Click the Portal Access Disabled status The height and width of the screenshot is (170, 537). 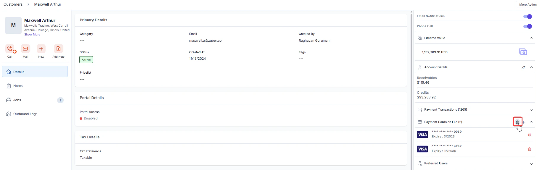click(x=89, y=118)
